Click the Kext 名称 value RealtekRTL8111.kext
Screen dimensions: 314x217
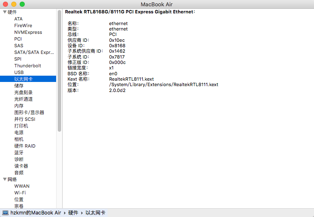(x=131, y=79)
